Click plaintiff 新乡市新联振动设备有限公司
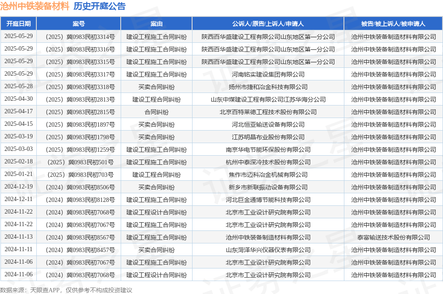This screenshot has width=443, height=294. tap(268, 187)
